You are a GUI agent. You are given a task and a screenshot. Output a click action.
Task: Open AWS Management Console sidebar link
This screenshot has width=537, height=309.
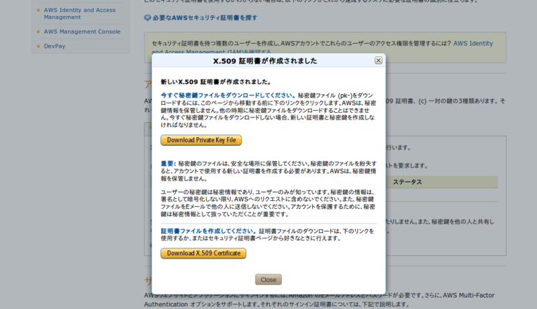pos(82,32)
